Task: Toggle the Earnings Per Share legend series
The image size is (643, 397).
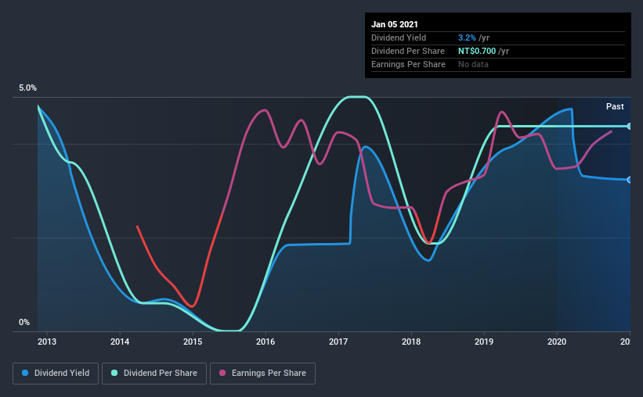Action: click(262, 374)
